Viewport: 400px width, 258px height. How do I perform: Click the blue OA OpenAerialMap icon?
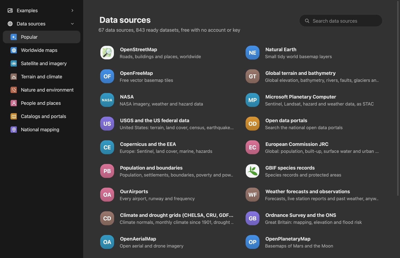(107, 242)
